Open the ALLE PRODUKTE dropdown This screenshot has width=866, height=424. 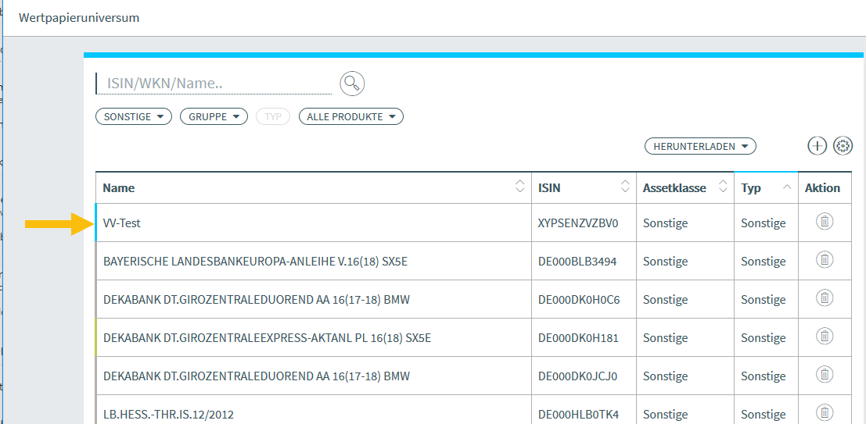[x=350, y=116]
